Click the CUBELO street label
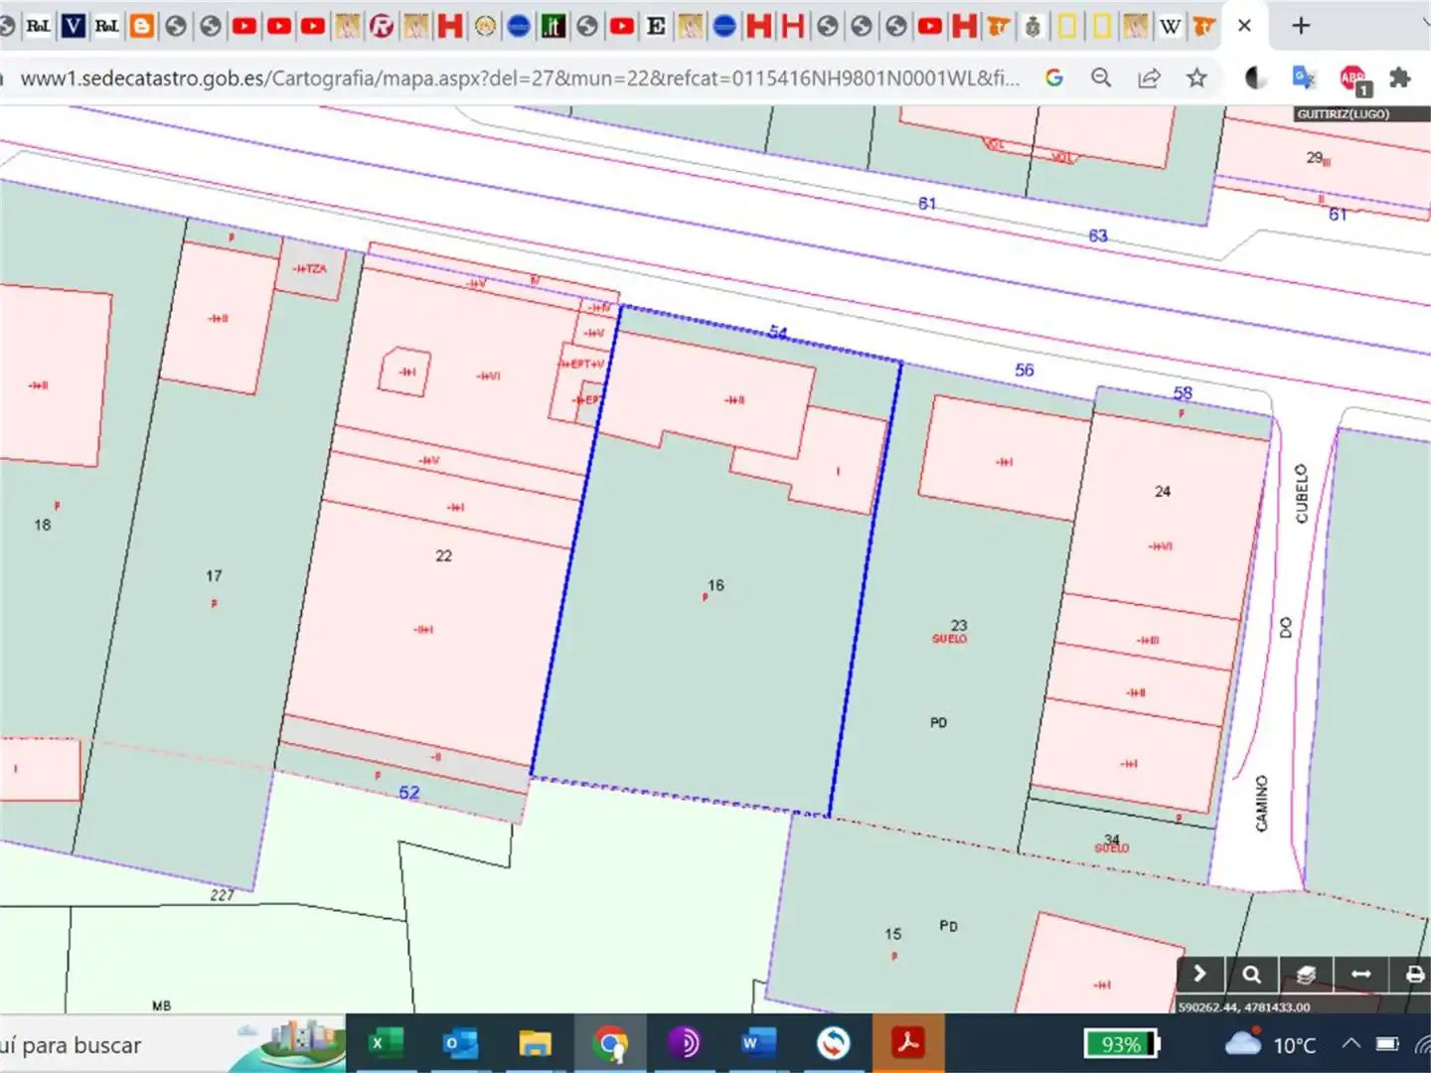 point(1302,493)
